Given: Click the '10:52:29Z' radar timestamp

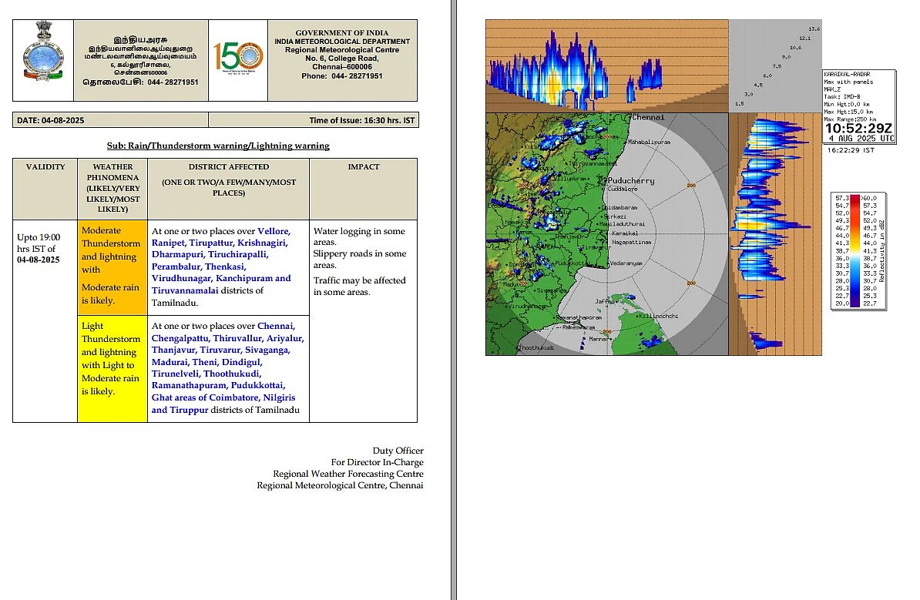Looking at the screenshot, I should [858, 129].
